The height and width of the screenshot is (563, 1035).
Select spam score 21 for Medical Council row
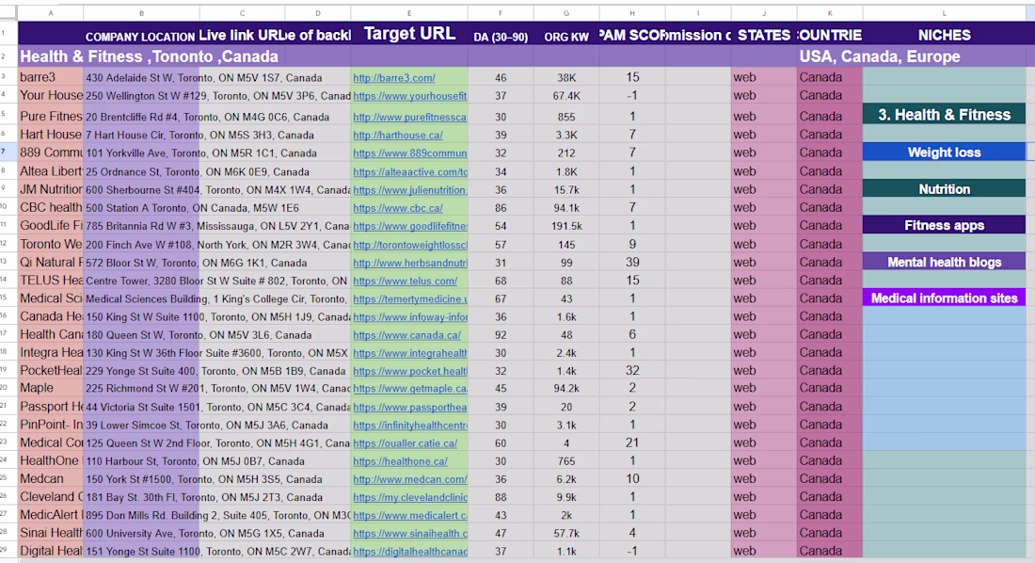[631, 442]
